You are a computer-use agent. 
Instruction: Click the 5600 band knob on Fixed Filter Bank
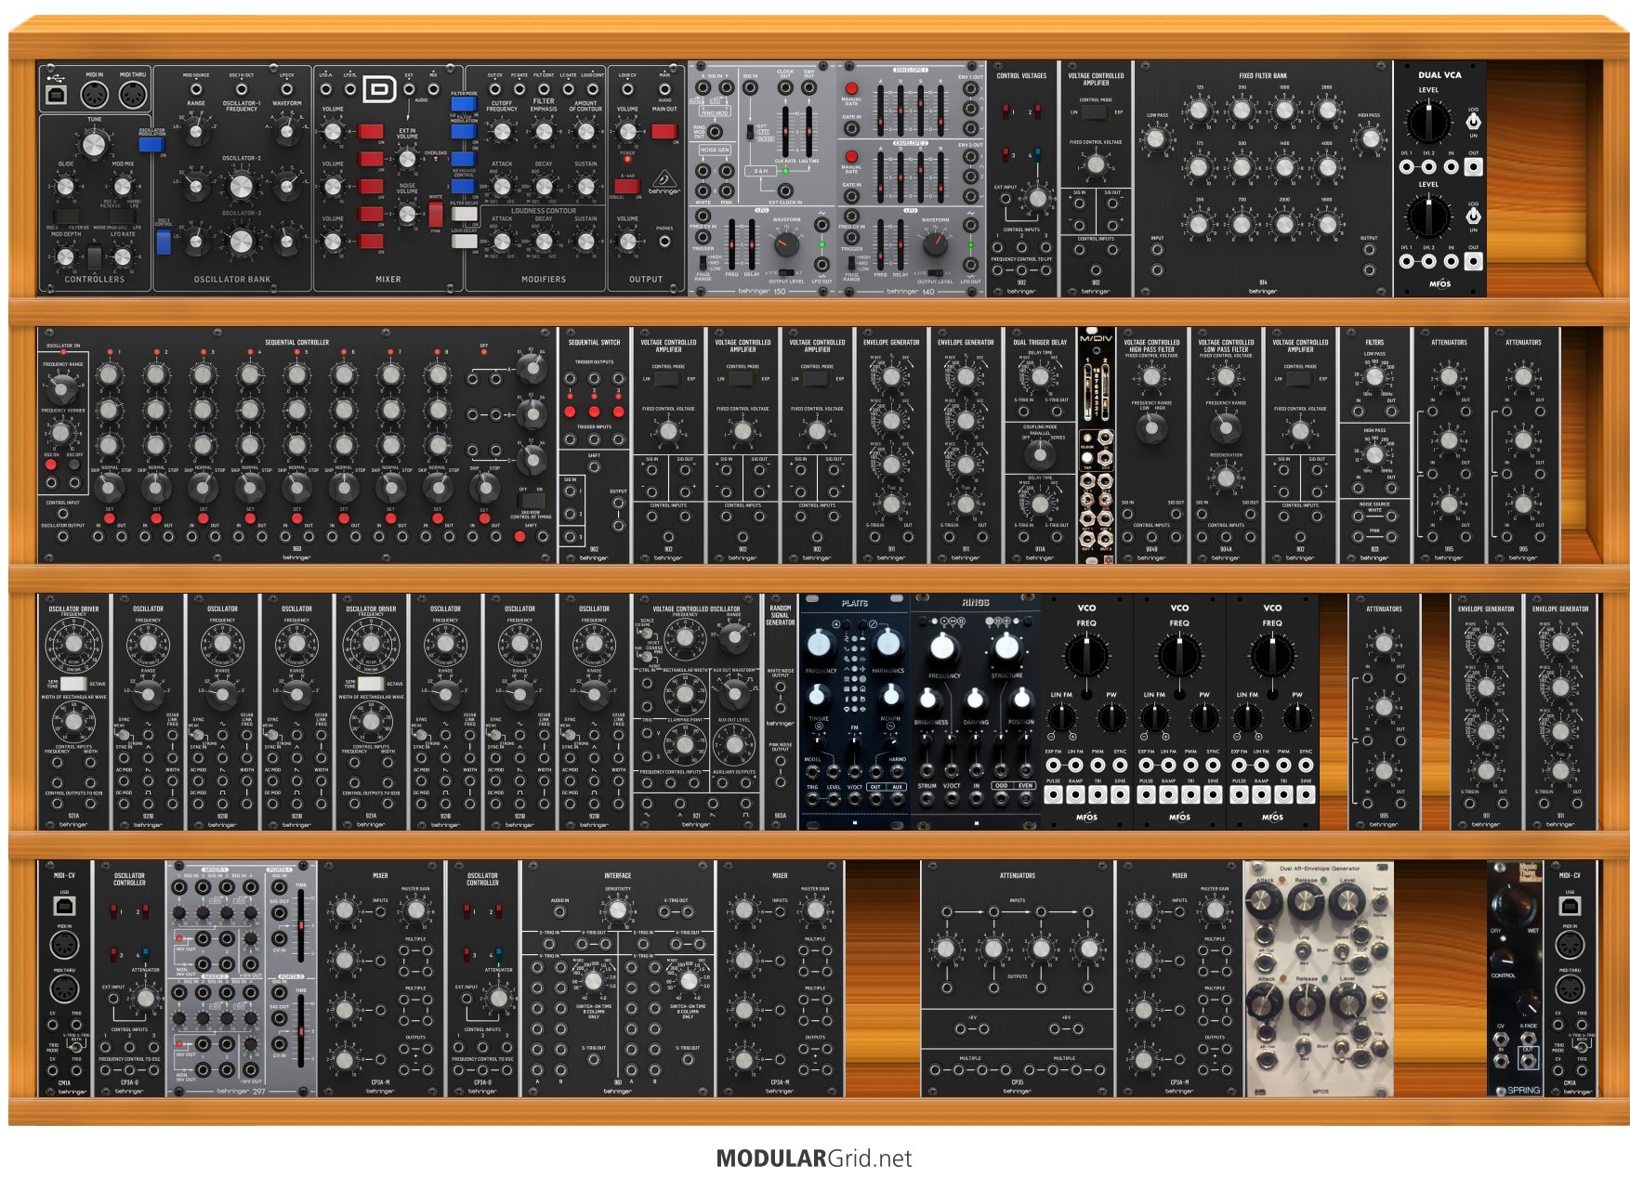pyautogui.click(x=1327, y=224)
